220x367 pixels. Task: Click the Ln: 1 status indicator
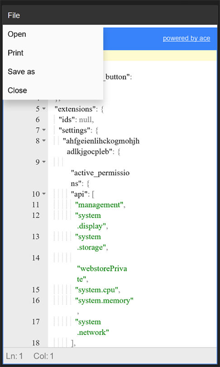click(14, 356)
